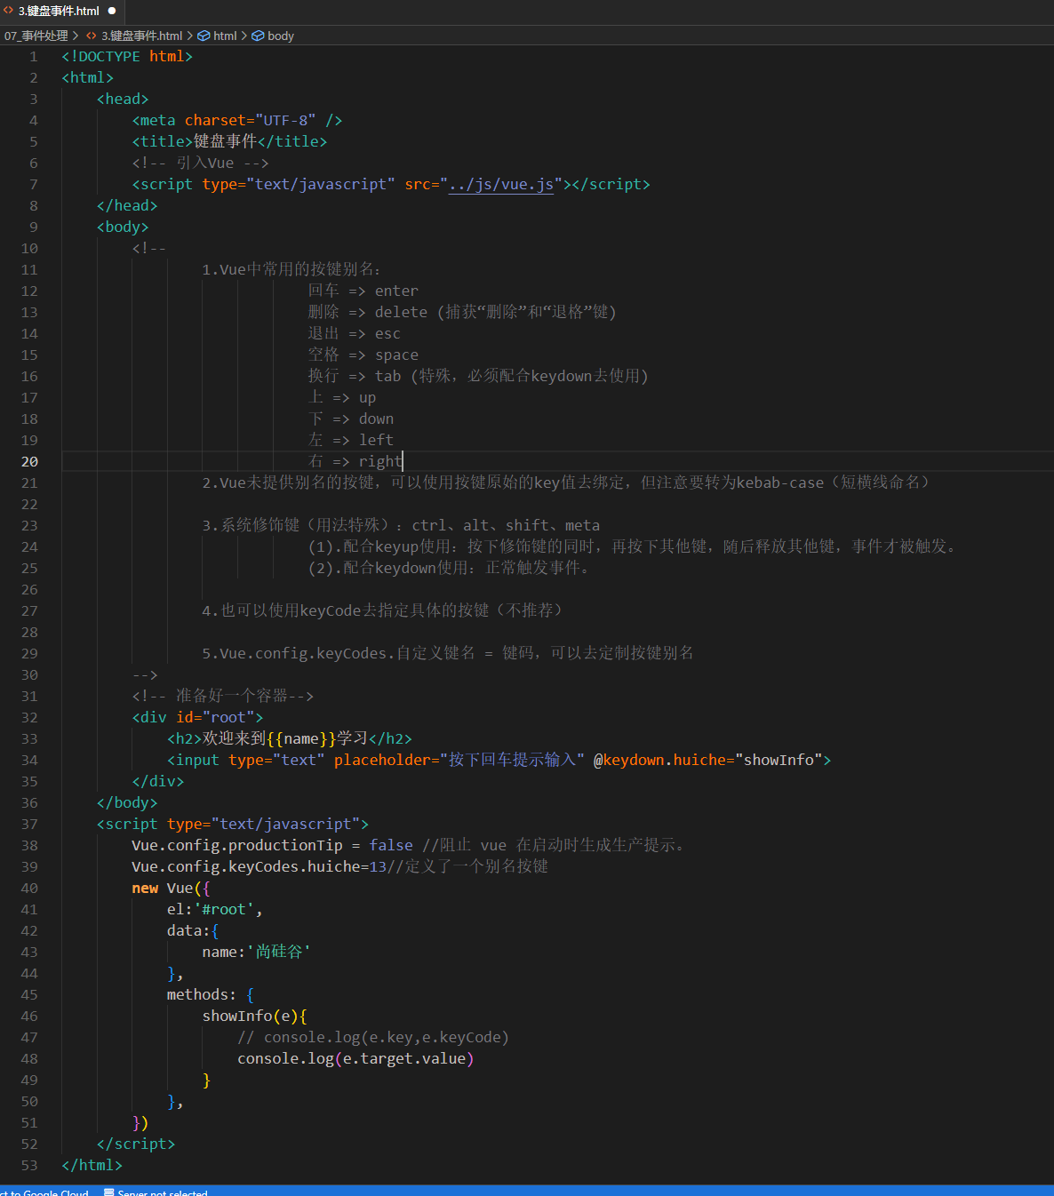Open the 3.键盘事件.html file breadcrumb
The width and height of the screenshot is (1054, 1196).
(141, 36)
